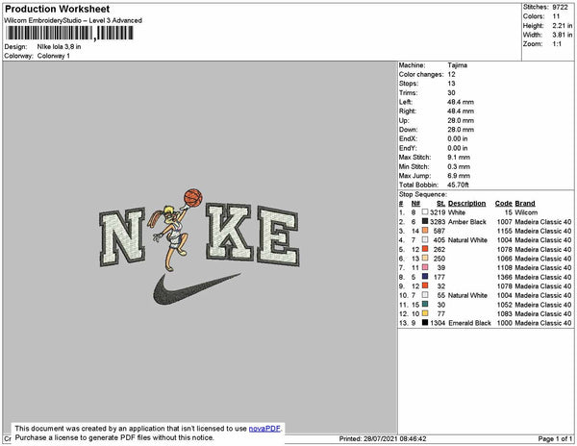
Task: Click the yellow swatch with code 1083
Action: point(425,313)
